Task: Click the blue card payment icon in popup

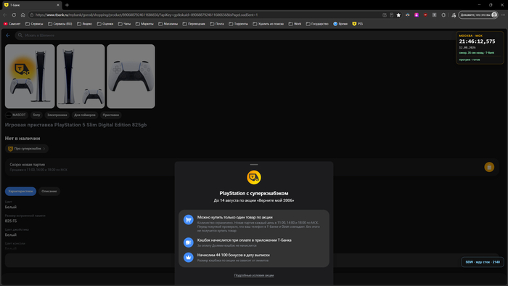Action: point(189,242)
